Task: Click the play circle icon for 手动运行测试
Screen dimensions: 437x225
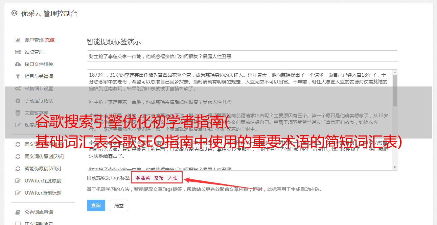Action: 18,101
